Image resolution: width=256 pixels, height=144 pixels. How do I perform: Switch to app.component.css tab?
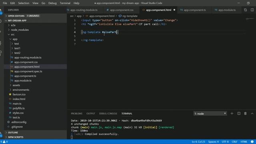(x=122, y=10)
